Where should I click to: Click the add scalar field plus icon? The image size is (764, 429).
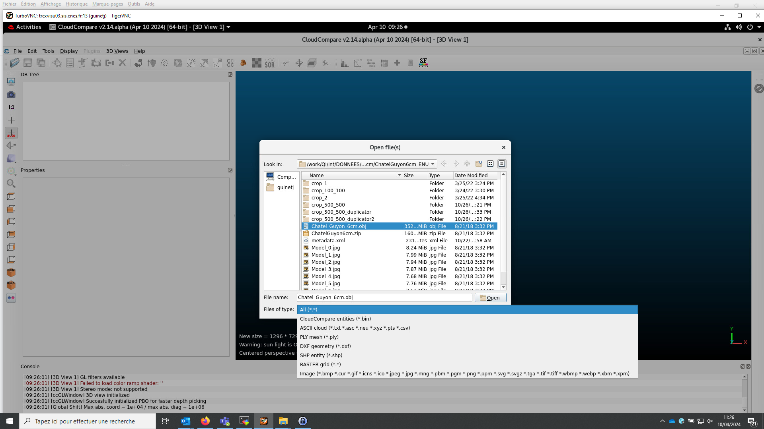[397, 63]
